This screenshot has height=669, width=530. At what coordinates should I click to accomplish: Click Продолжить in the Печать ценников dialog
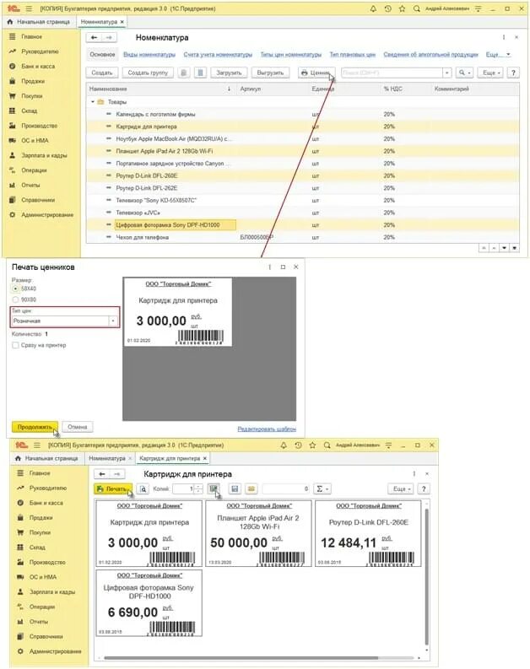[x=35, y=427]
